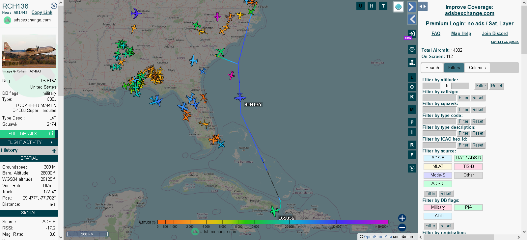Open the settings gear icon
The image size is (527, 240).
coord(412,49)
